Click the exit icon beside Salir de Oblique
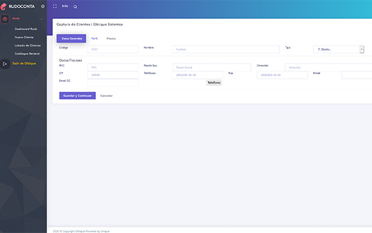372x233 pixels. pyautogui.click(x=5, y=64)
